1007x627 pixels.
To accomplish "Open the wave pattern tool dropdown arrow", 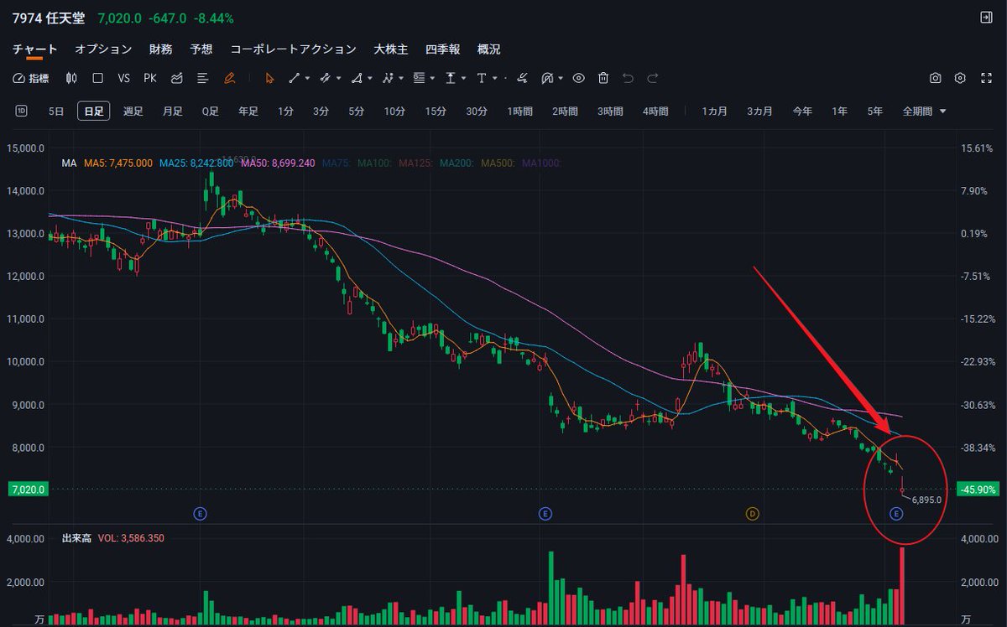I will 401,78.
